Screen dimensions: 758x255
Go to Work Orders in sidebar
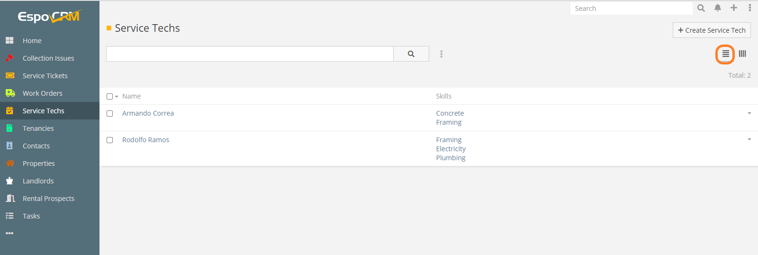tap(42, 93)
